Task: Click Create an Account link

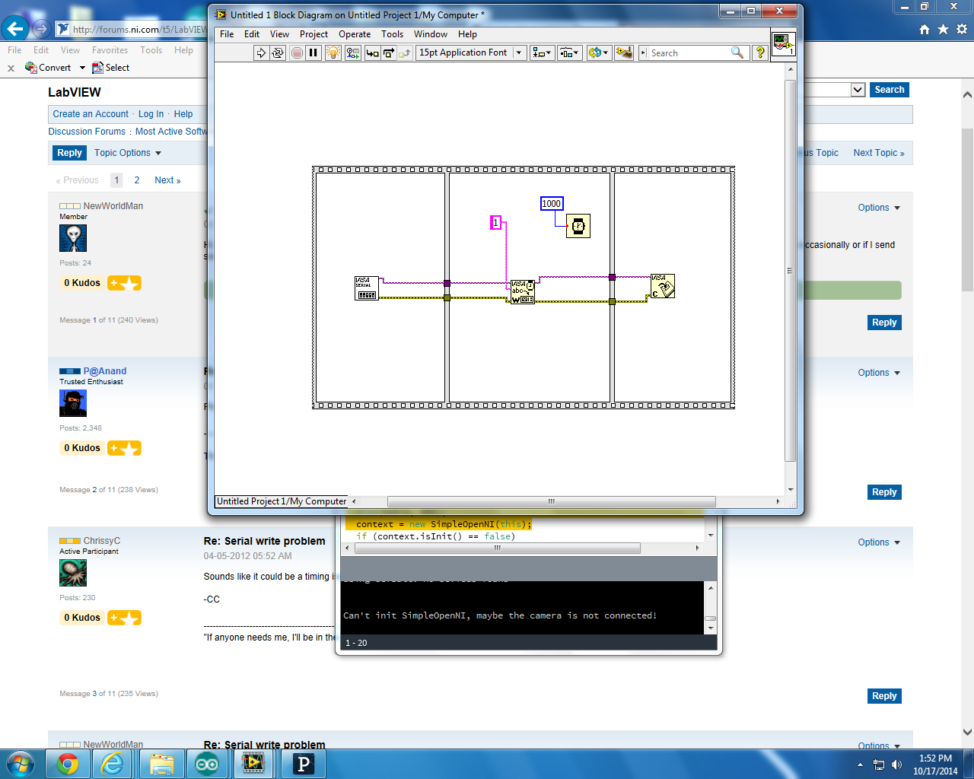Action: (x=91, y=114)
